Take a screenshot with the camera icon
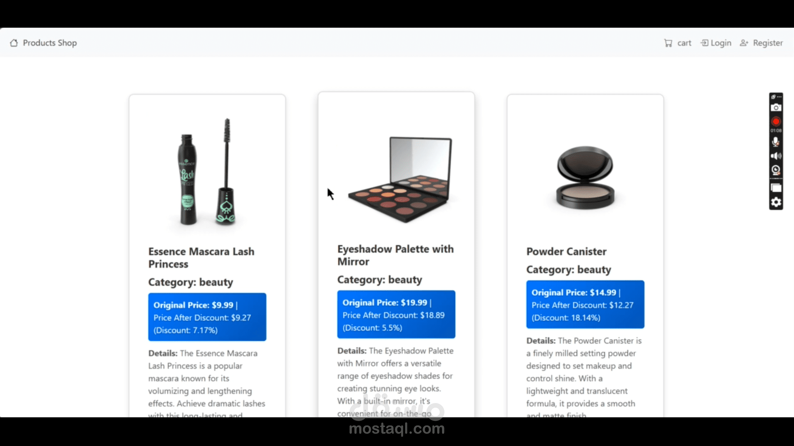794x446 pixels. point(776,108)
